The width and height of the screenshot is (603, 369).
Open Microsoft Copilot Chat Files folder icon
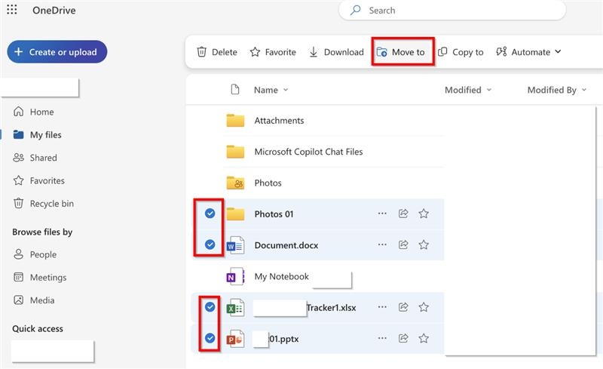(x=235, y=152)
